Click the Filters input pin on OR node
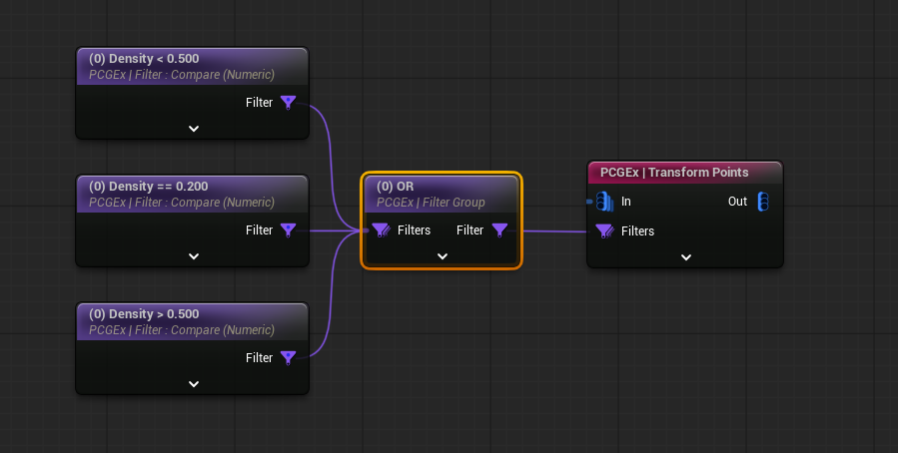This screenshot has height=453, width=898. pyautogui.click(x=381, y=230)
